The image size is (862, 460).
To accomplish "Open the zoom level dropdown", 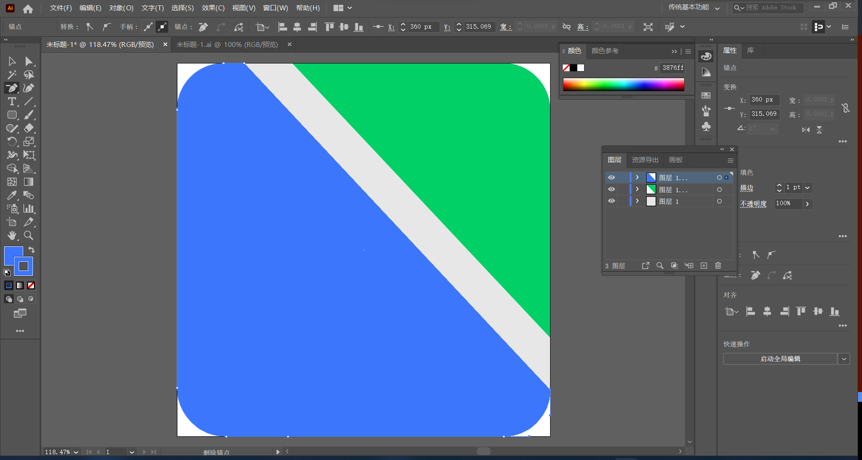I will 76,452.
